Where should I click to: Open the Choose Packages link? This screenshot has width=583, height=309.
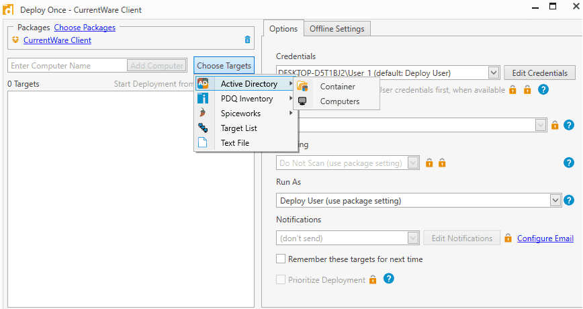(85, 28)
